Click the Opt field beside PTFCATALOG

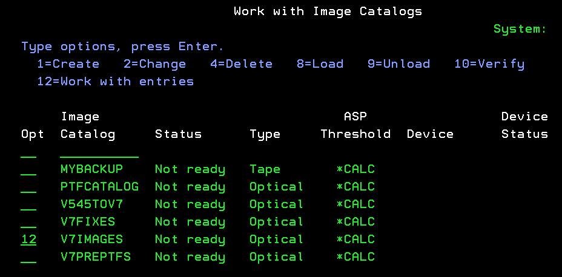(28, 187)
